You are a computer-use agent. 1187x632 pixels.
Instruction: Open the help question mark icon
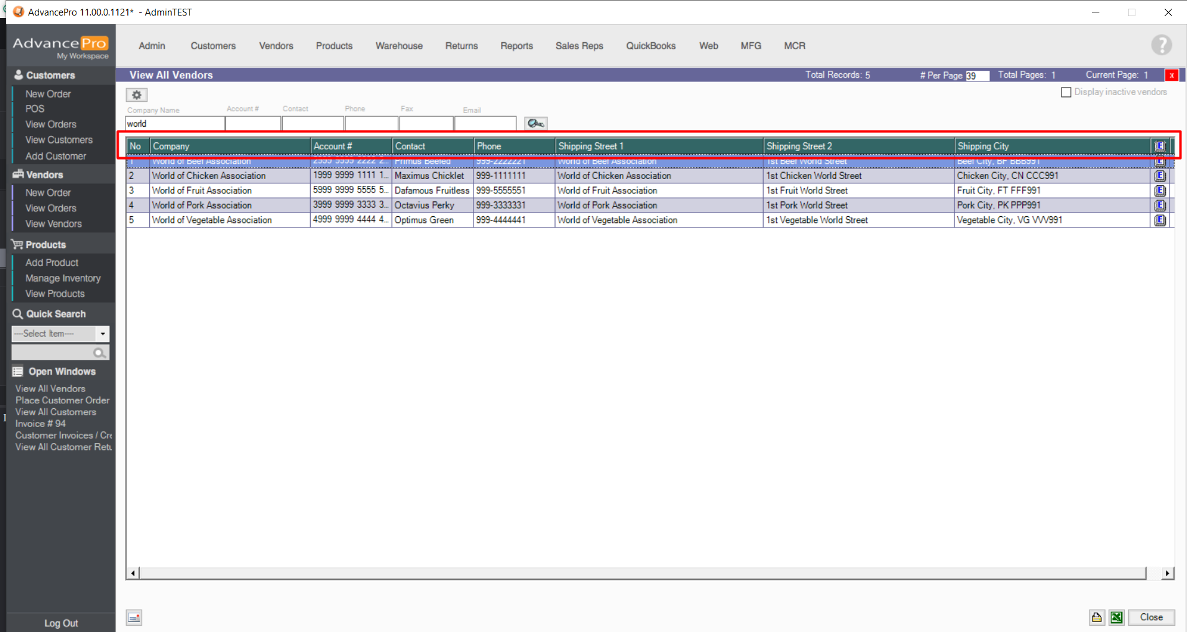1161,45
